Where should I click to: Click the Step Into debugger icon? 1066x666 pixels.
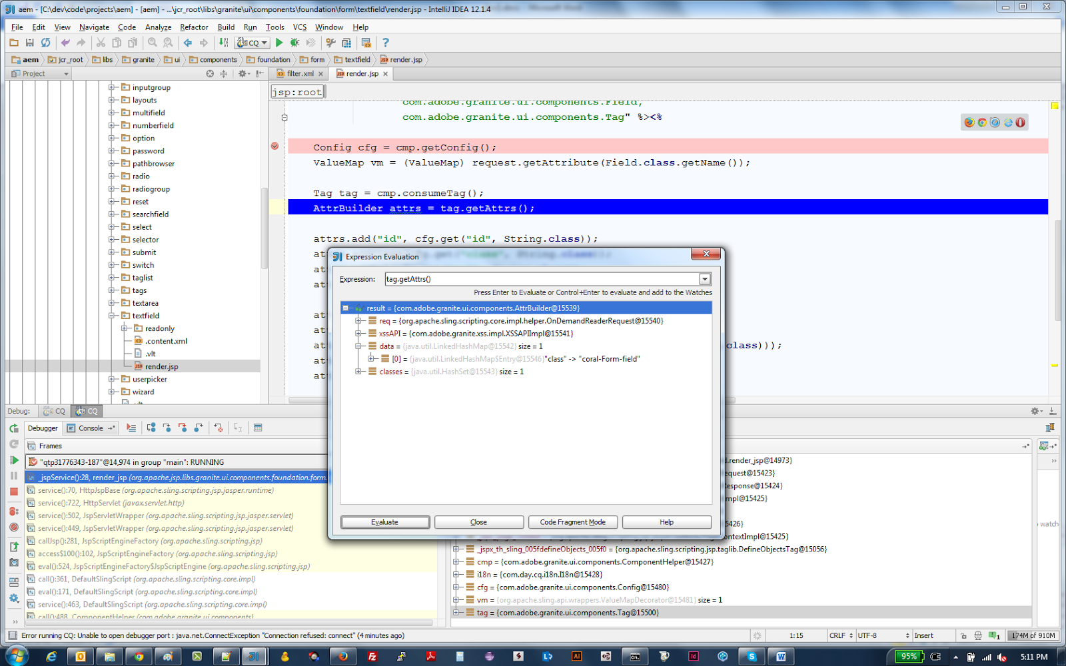pos(167,428)
